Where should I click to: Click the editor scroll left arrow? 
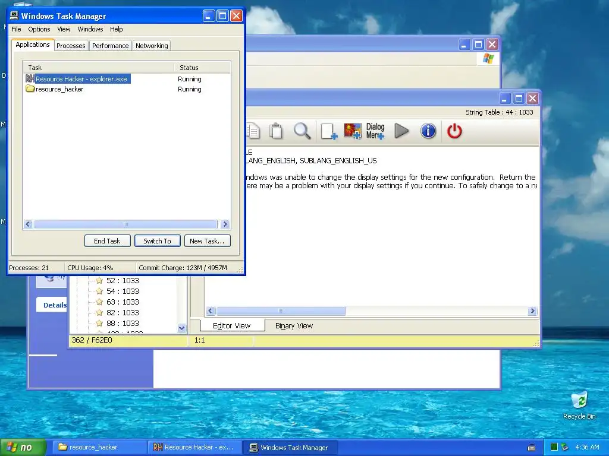pyautogui.click(x=211, y=311)
